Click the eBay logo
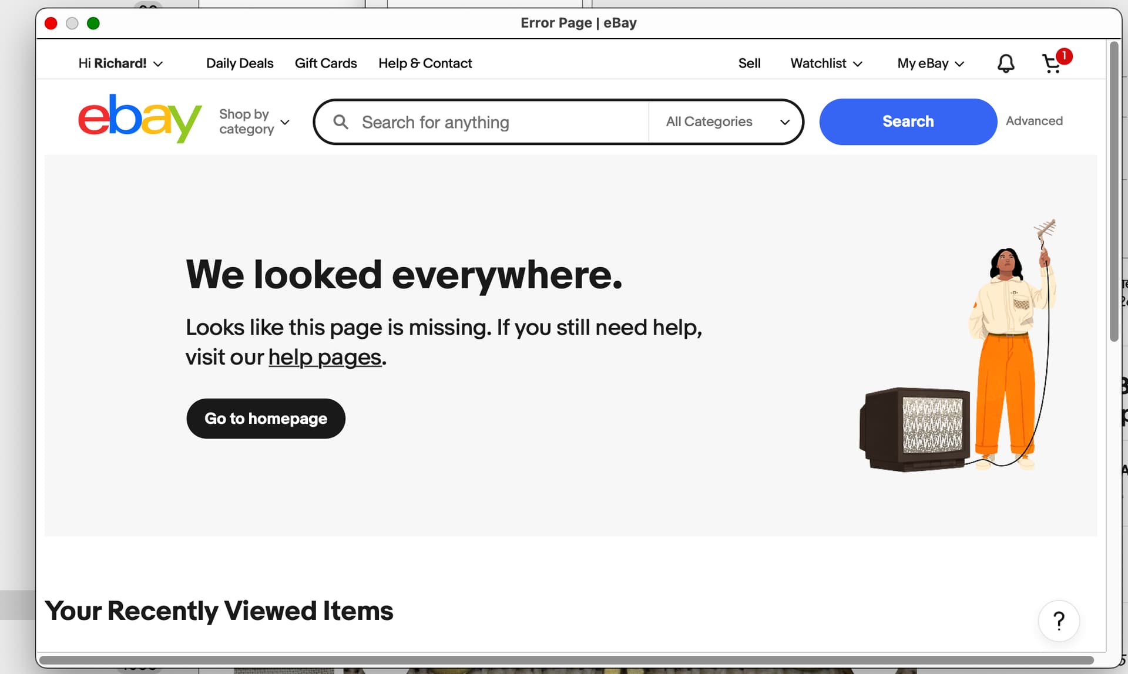Image resolution: width=1128 pixels, height=674 pixels. coord(140,119)
